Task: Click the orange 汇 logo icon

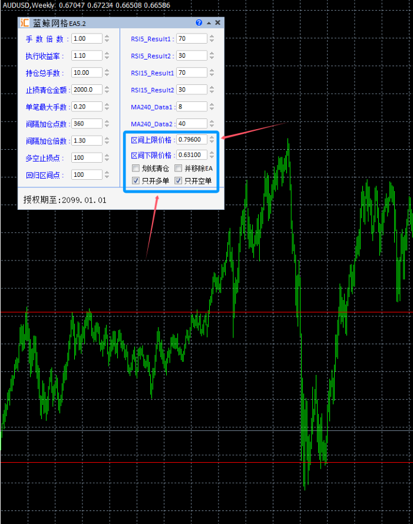Action: (24, 23)
